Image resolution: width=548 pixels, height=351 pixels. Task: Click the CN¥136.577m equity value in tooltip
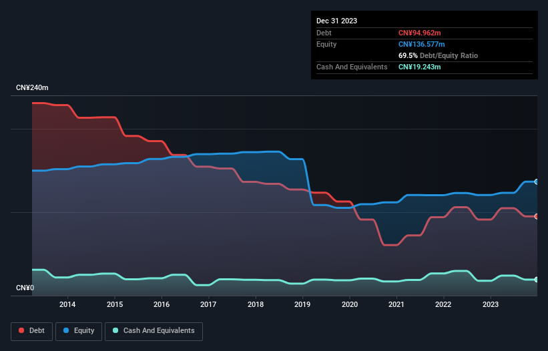[421, 44]
